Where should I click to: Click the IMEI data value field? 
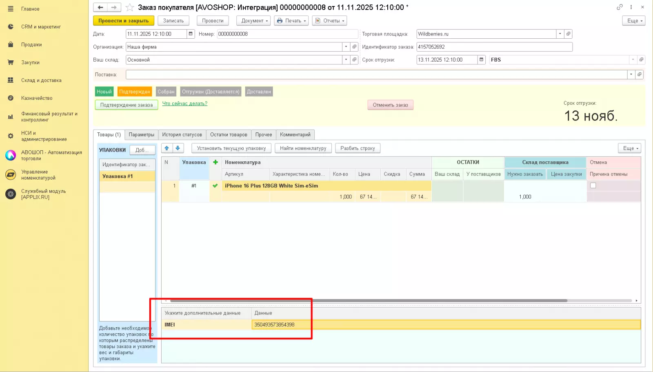(446, 325)
